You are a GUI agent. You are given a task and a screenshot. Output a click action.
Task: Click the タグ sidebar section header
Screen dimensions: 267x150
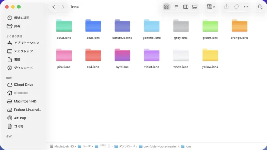pyautogui.click(x=9, y=137)
